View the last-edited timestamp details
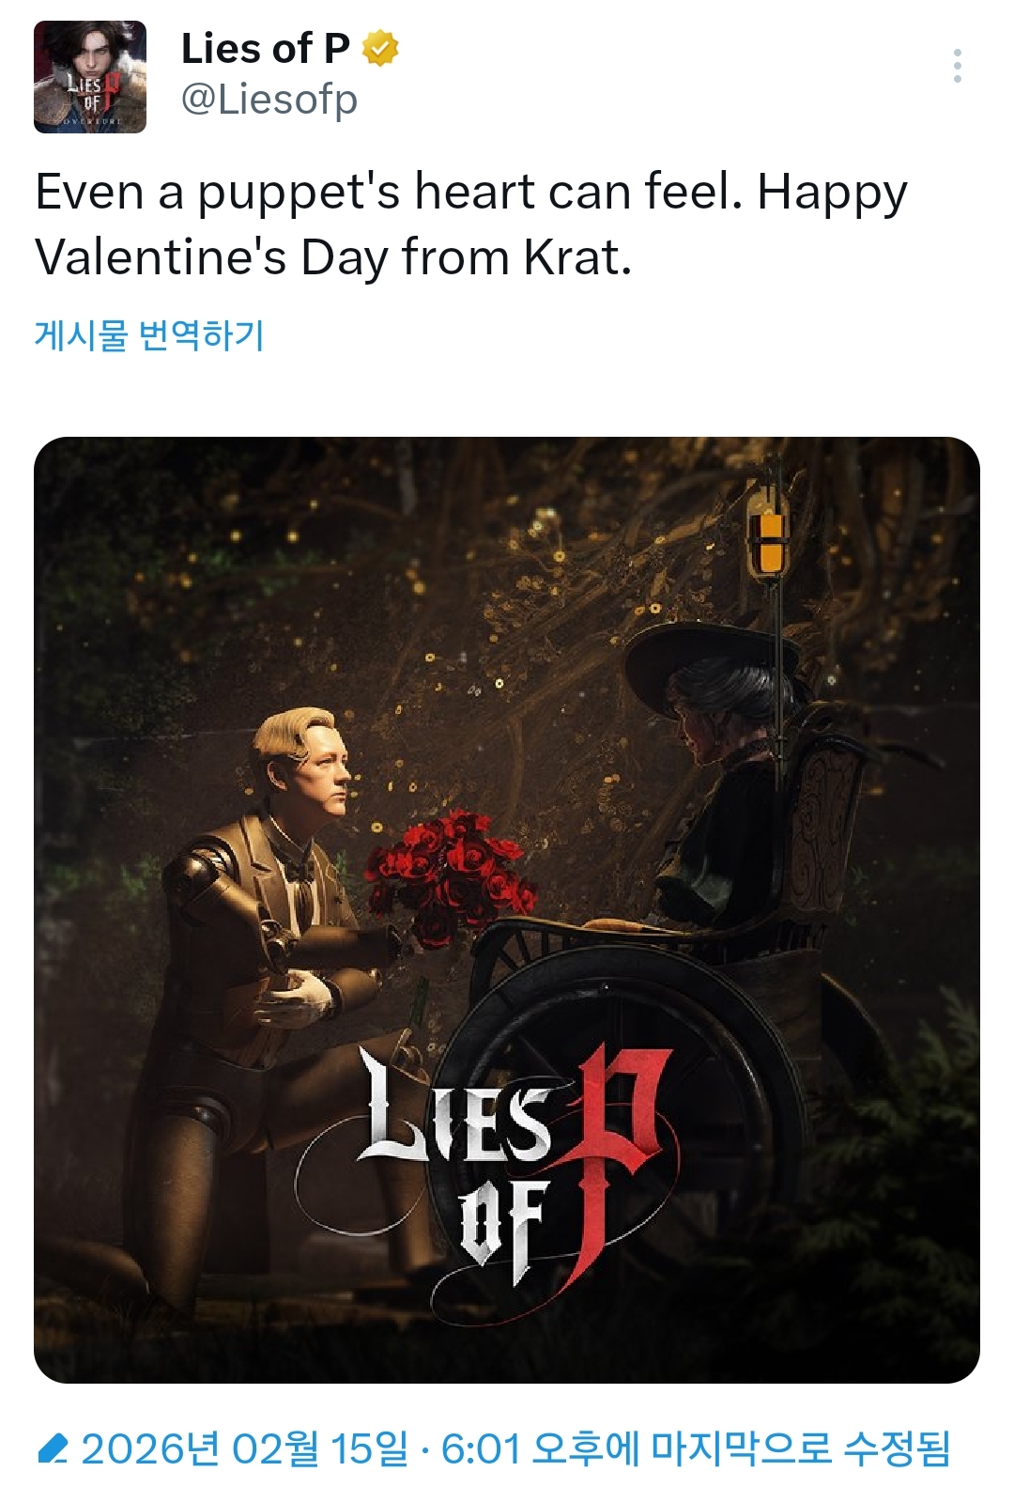This screenshot has height=1502, width=1014. pos(515,1448)
